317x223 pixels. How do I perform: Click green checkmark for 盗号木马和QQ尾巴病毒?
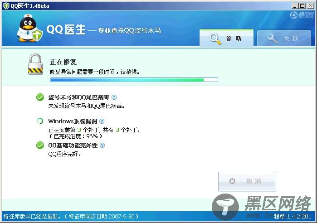(x=40, y=97)
